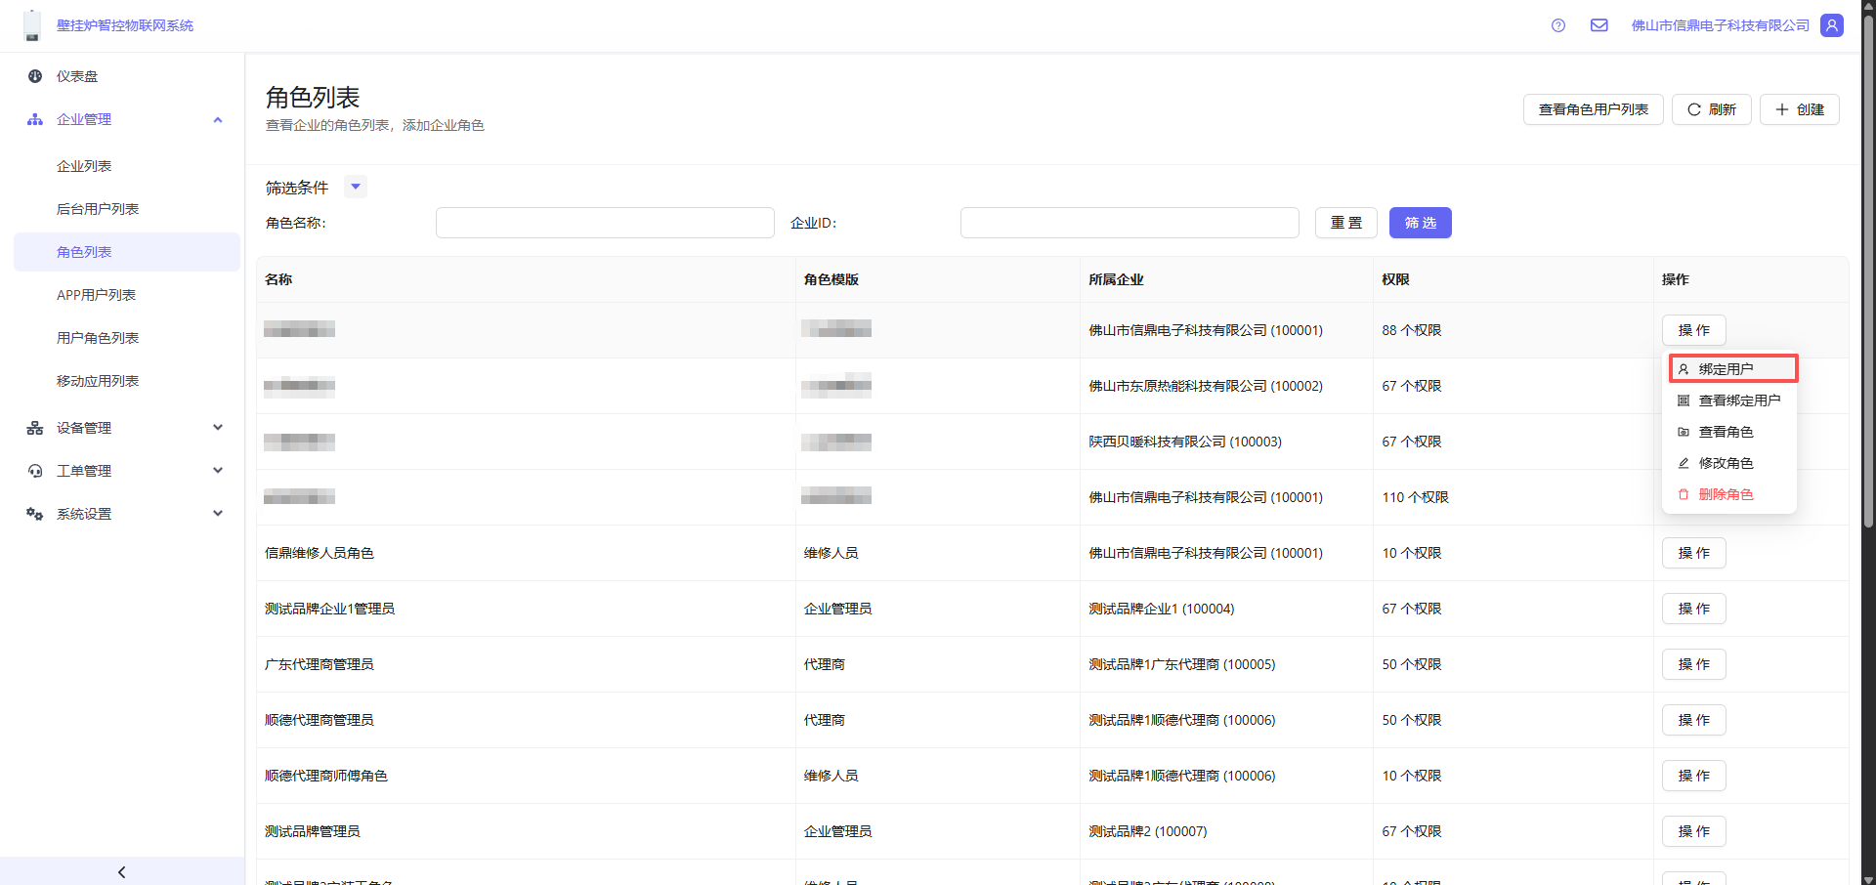Toggle the 筛选条件 filter dropdown arrow

(x=356, y=187)
